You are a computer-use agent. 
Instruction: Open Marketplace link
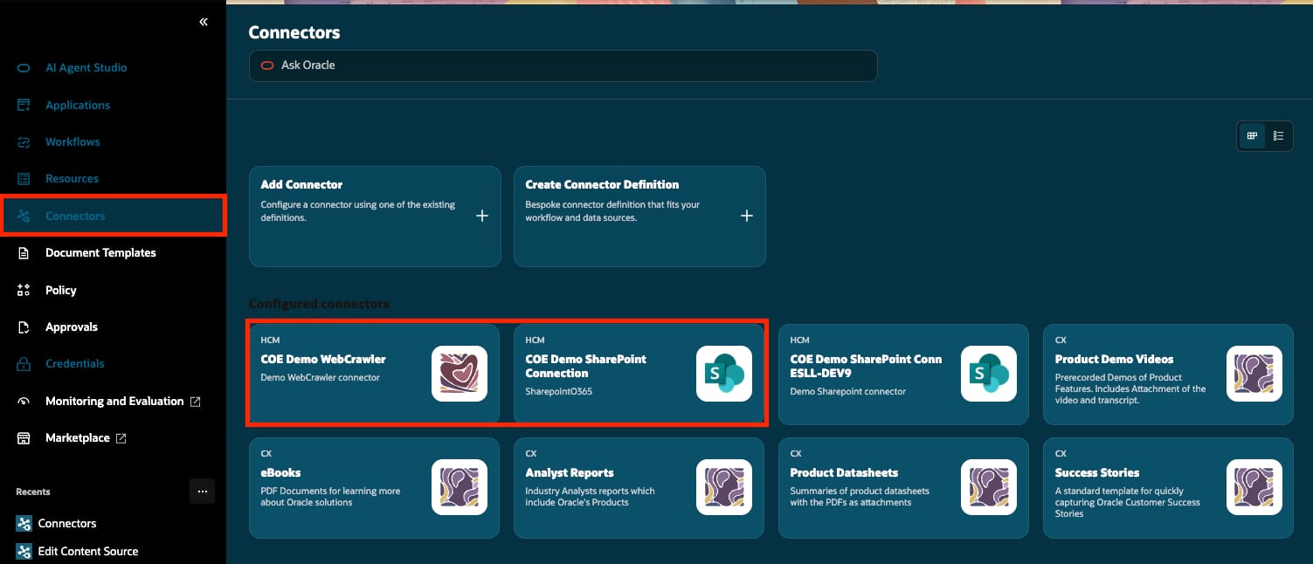[78, 437]
